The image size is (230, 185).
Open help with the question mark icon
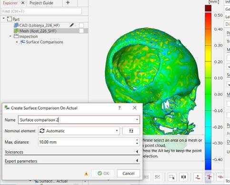[x=120, y=108]
